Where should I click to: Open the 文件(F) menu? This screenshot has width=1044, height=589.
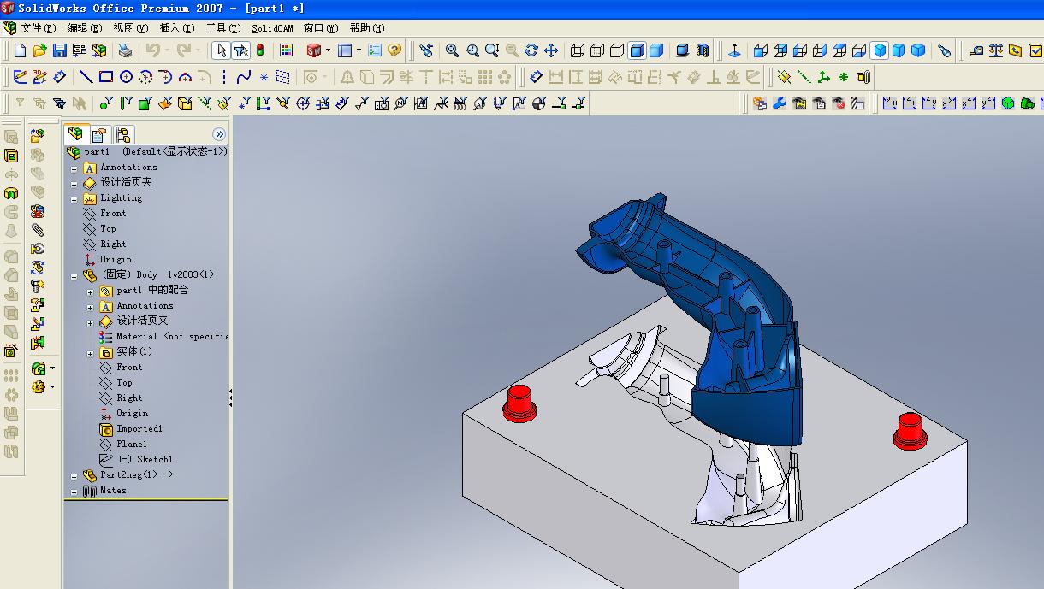(39, 28)
